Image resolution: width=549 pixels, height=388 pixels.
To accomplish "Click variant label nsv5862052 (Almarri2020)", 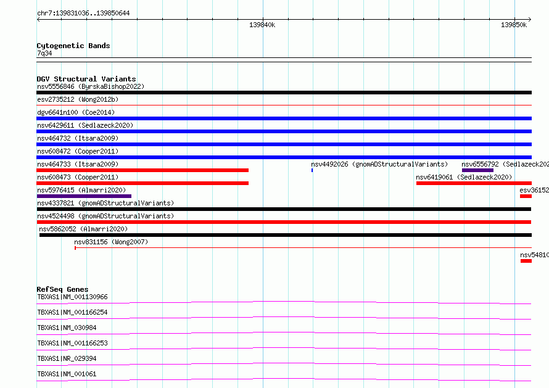I will [x=83, y=229].
